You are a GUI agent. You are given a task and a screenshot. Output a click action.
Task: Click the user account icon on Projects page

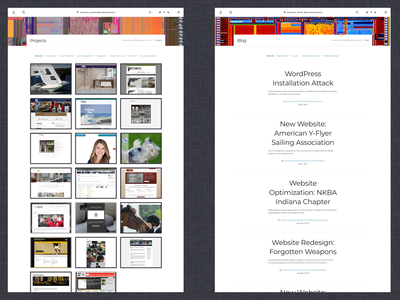[x=14, y=12]
